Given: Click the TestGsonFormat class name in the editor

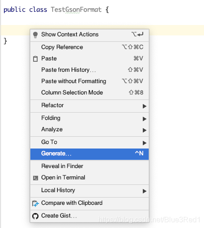Looking at the screenshot, I should (76, 10).
